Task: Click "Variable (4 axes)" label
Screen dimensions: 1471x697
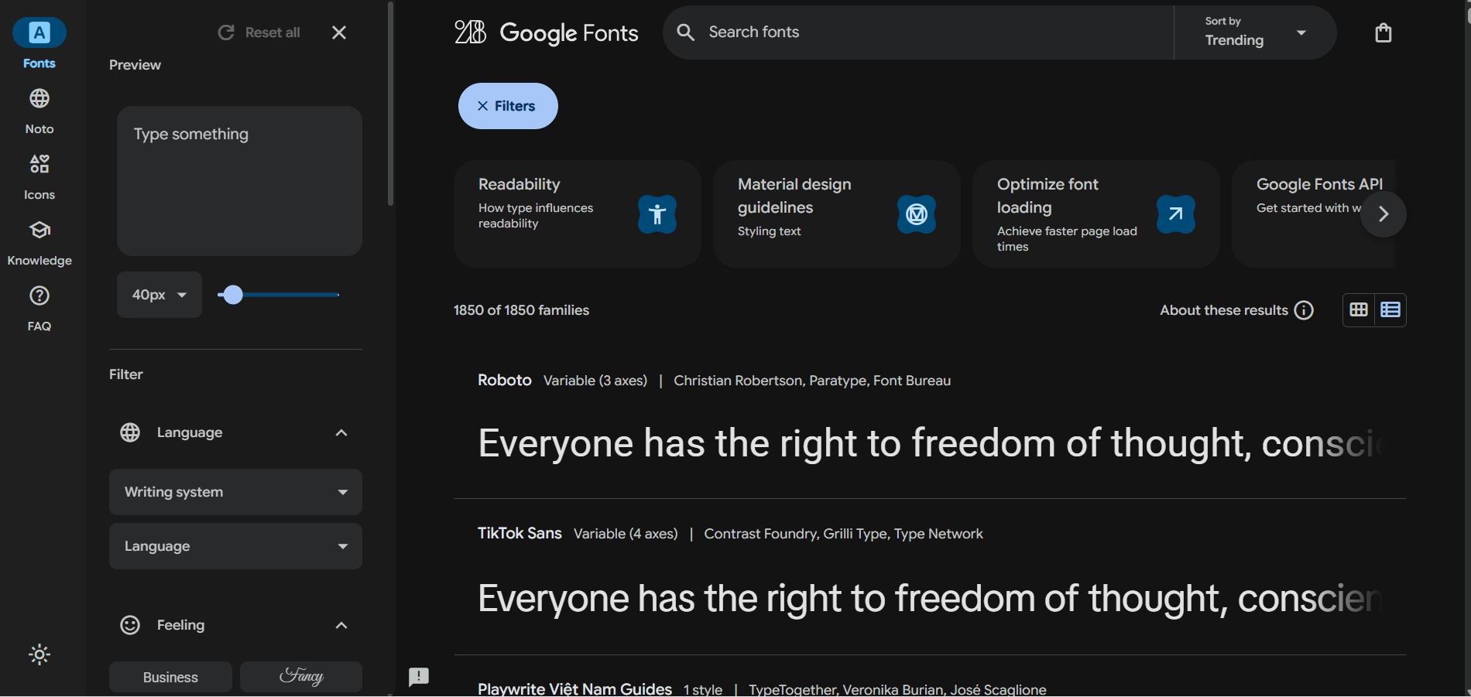Action: coord(626,534)
